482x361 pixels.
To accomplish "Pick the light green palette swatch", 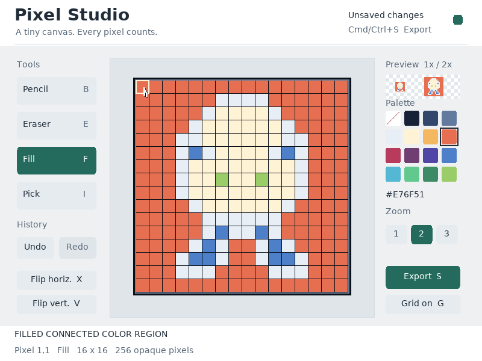I will (x=449, y=174).
